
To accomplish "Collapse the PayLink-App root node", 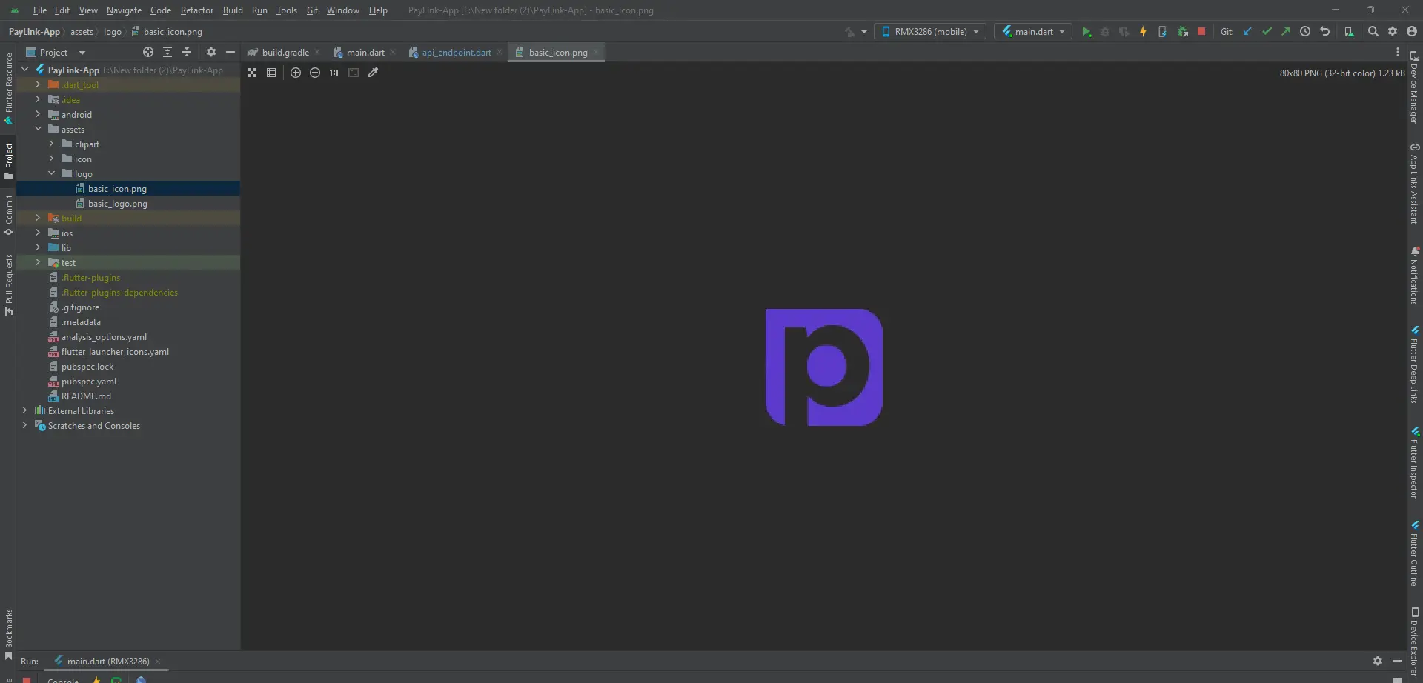I will [25, 70].
